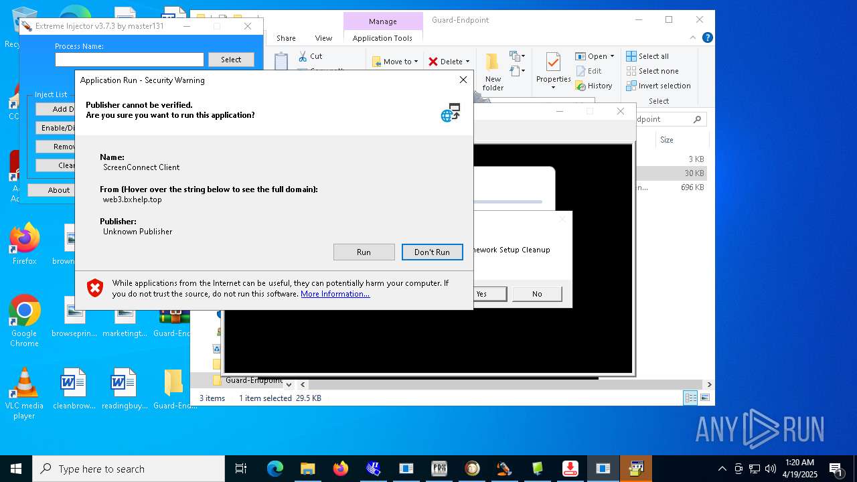Open the Guard-En folder on the desktop

174,388
